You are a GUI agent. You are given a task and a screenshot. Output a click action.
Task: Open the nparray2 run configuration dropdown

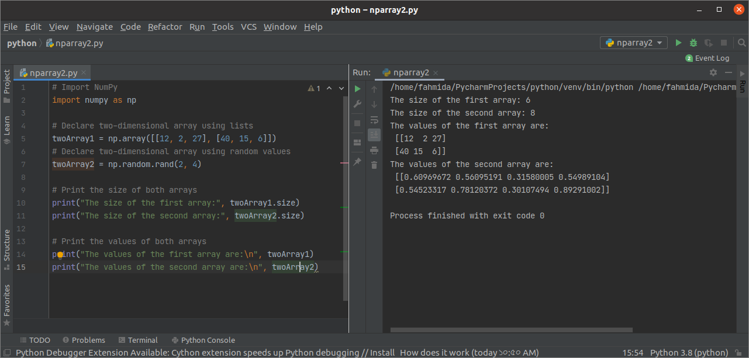pyautogui.click(x=633, y=43)
